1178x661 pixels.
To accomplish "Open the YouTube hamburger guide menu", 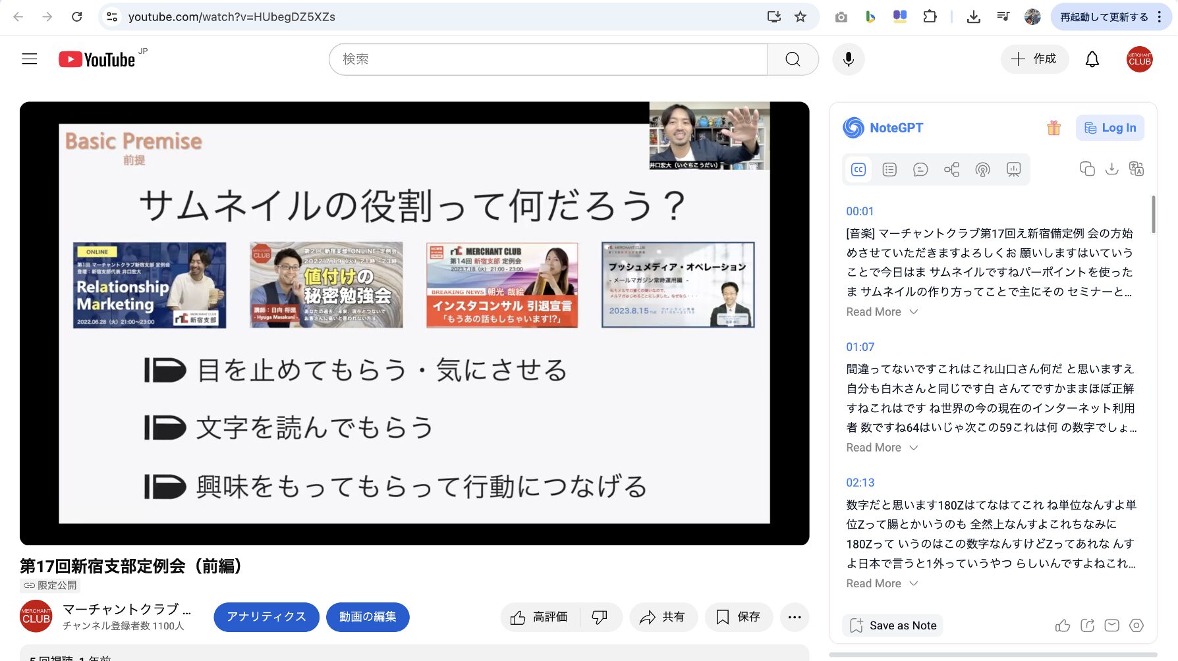I will (x=30, y=59).
